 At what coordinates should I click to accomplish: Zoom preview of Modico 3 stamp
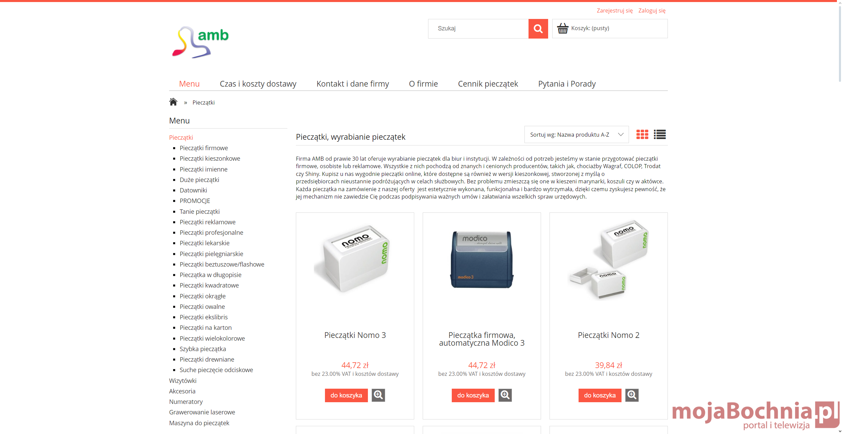pos(505,395)
